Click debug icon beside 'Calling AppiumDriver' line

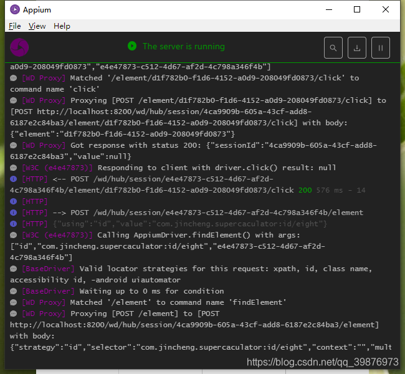(x=14, y=235)
